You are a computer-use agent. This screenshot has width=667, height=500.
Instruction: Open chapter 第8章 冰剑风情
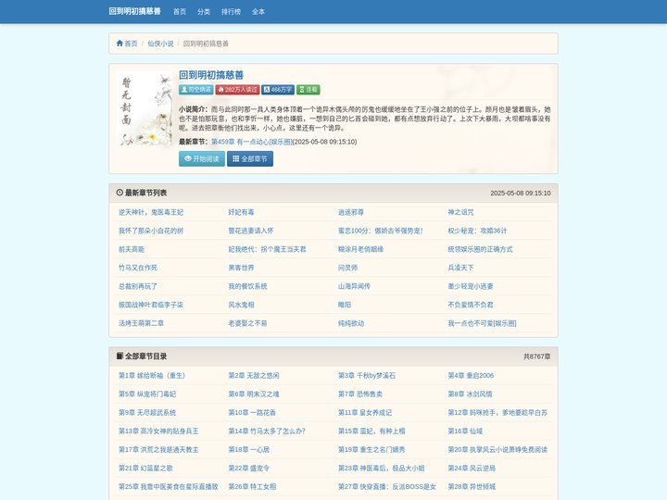click(x=470, y=394)
